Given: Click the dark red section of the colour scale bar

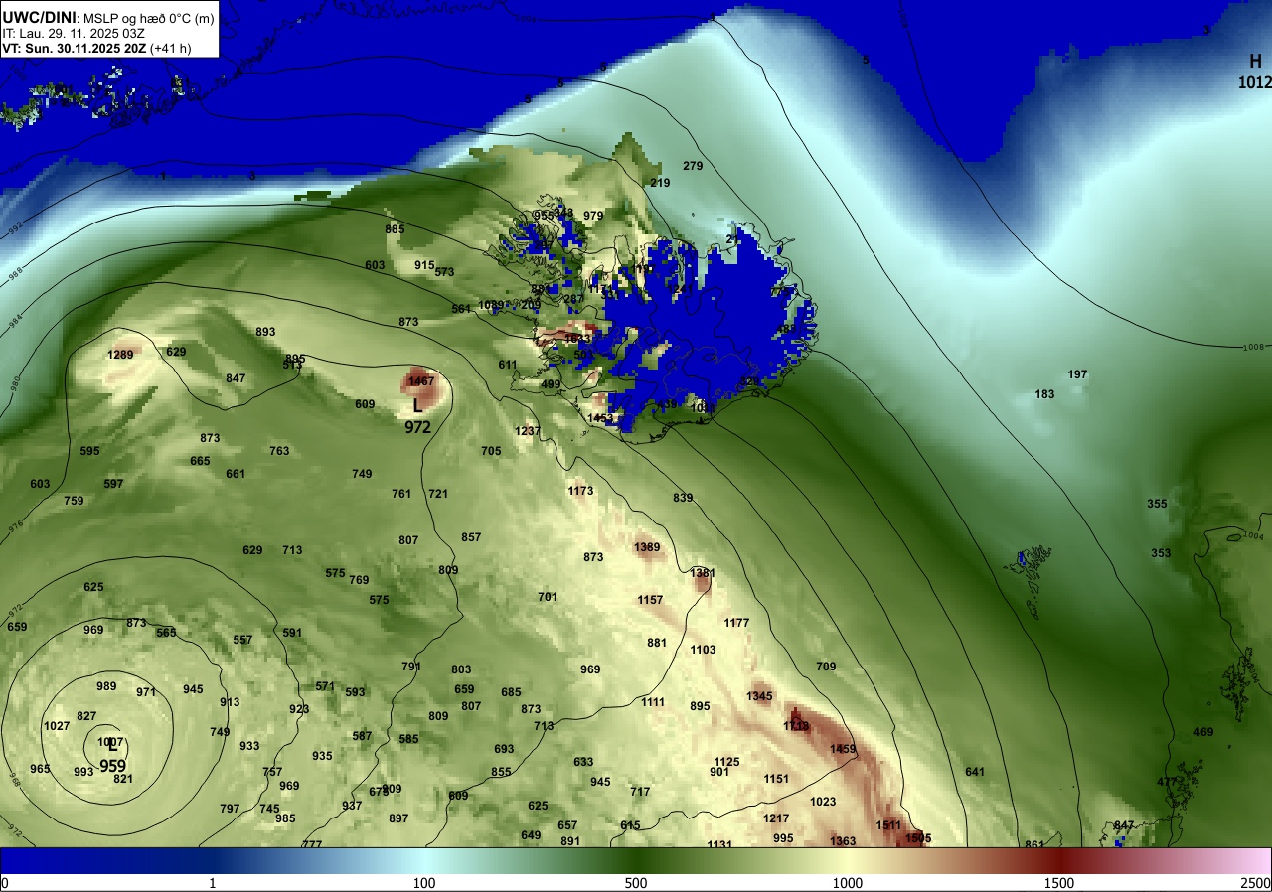Looking at the screenshot, I should [x=1059, y=860].
